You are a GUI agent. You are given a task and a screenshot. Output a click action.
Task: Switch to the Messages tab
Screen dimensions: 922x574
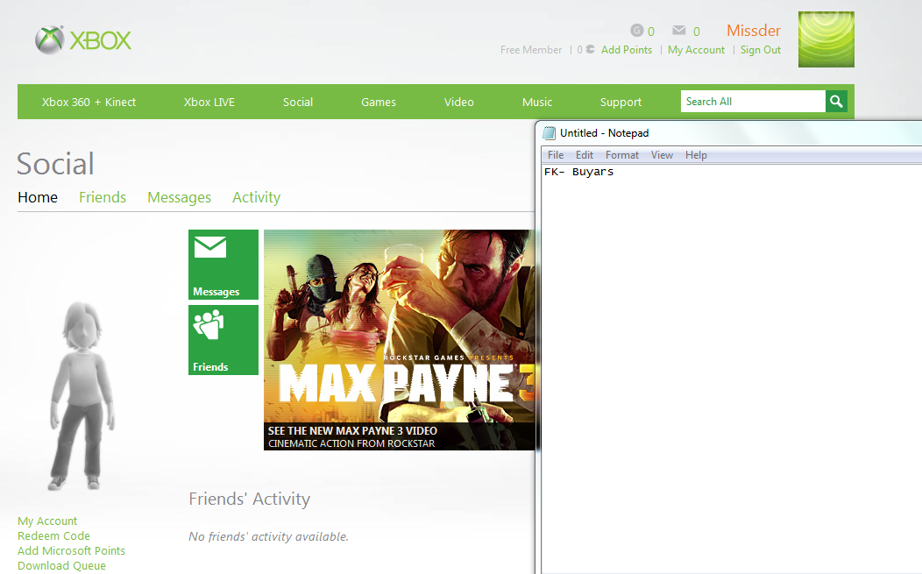(179, 197)
